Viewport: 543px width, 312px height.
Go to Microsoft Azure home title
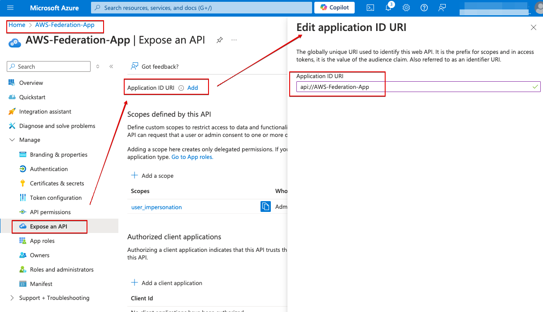click(54, 8)
